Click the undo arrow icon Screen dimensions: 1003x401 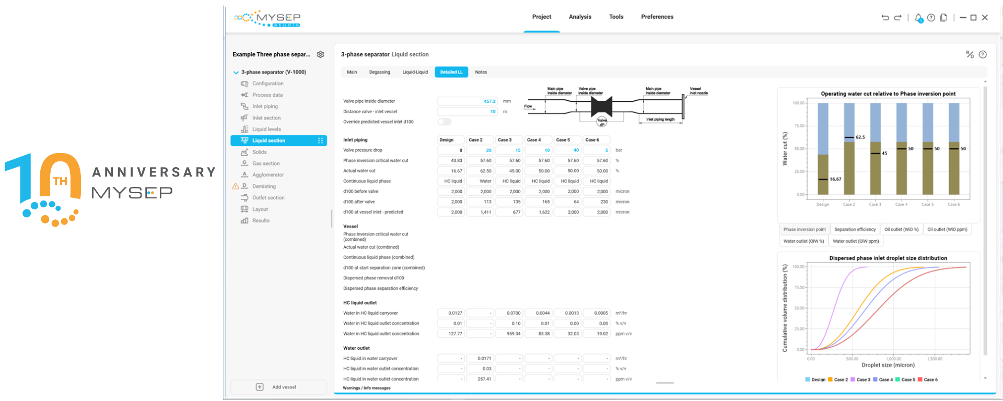pos(885,18)
